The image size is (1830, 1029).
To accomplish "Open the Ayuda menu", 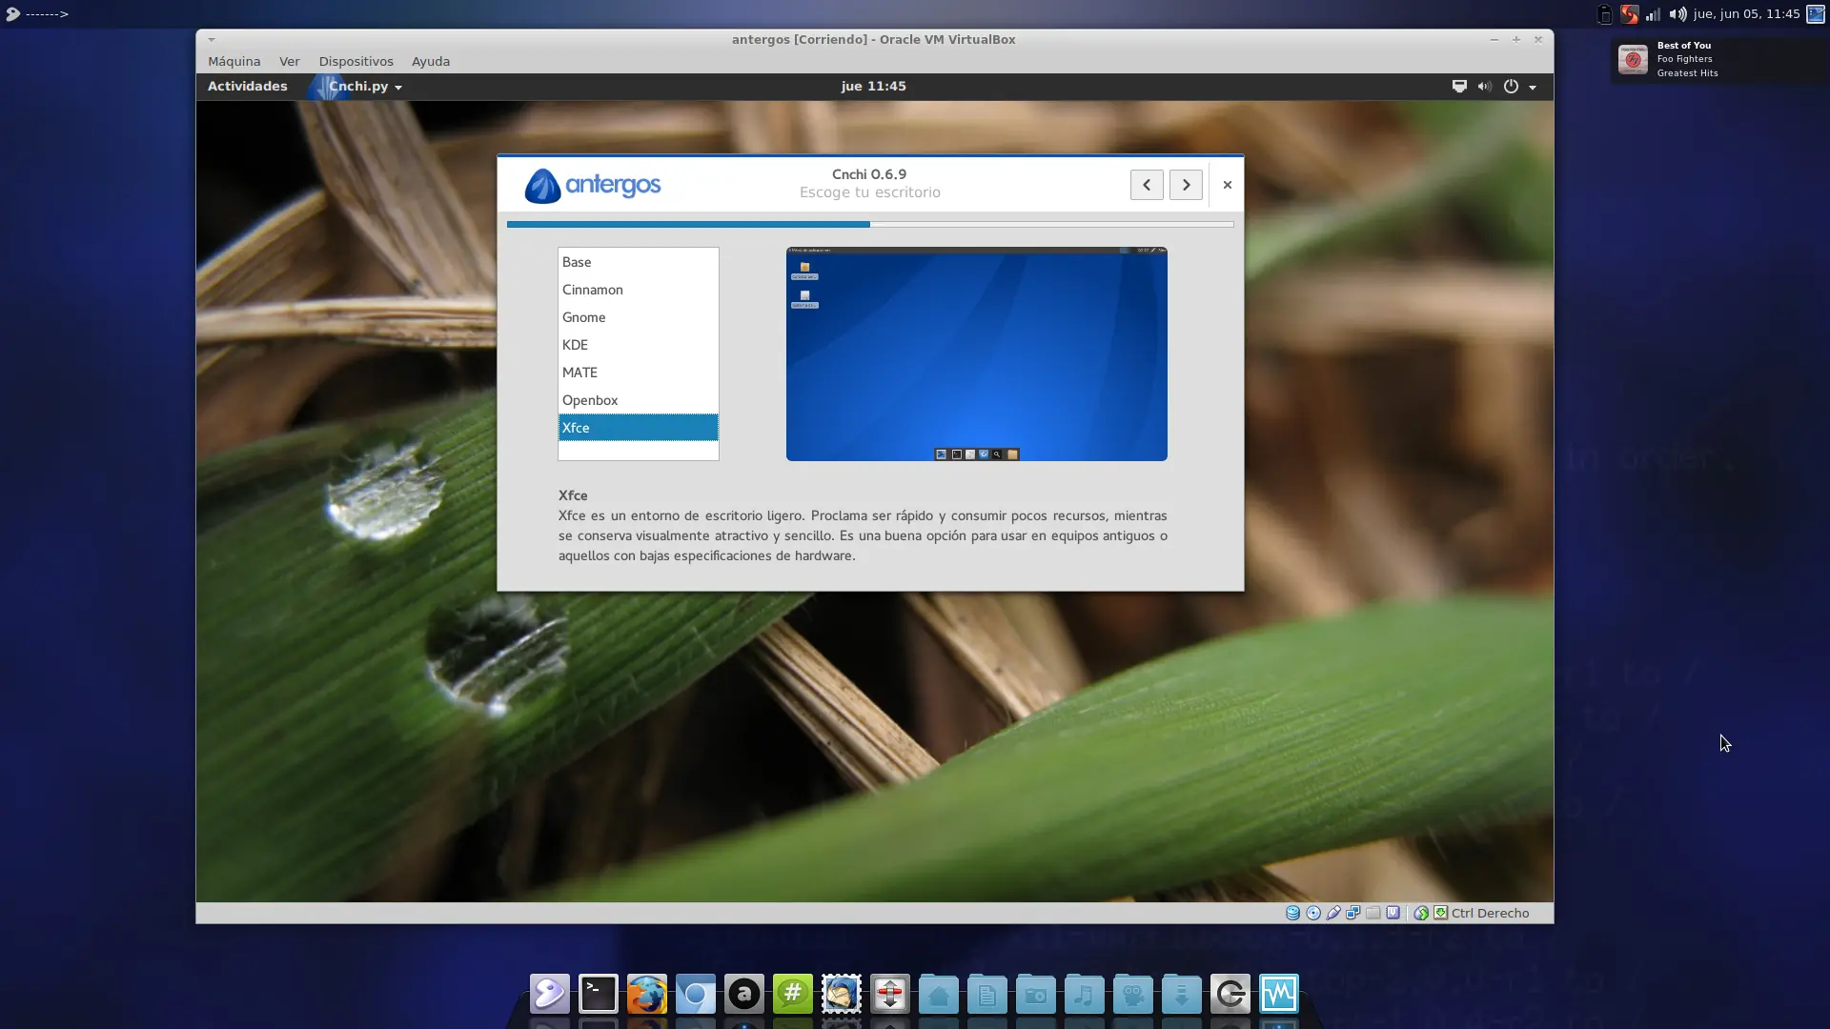I will [431, 61].
